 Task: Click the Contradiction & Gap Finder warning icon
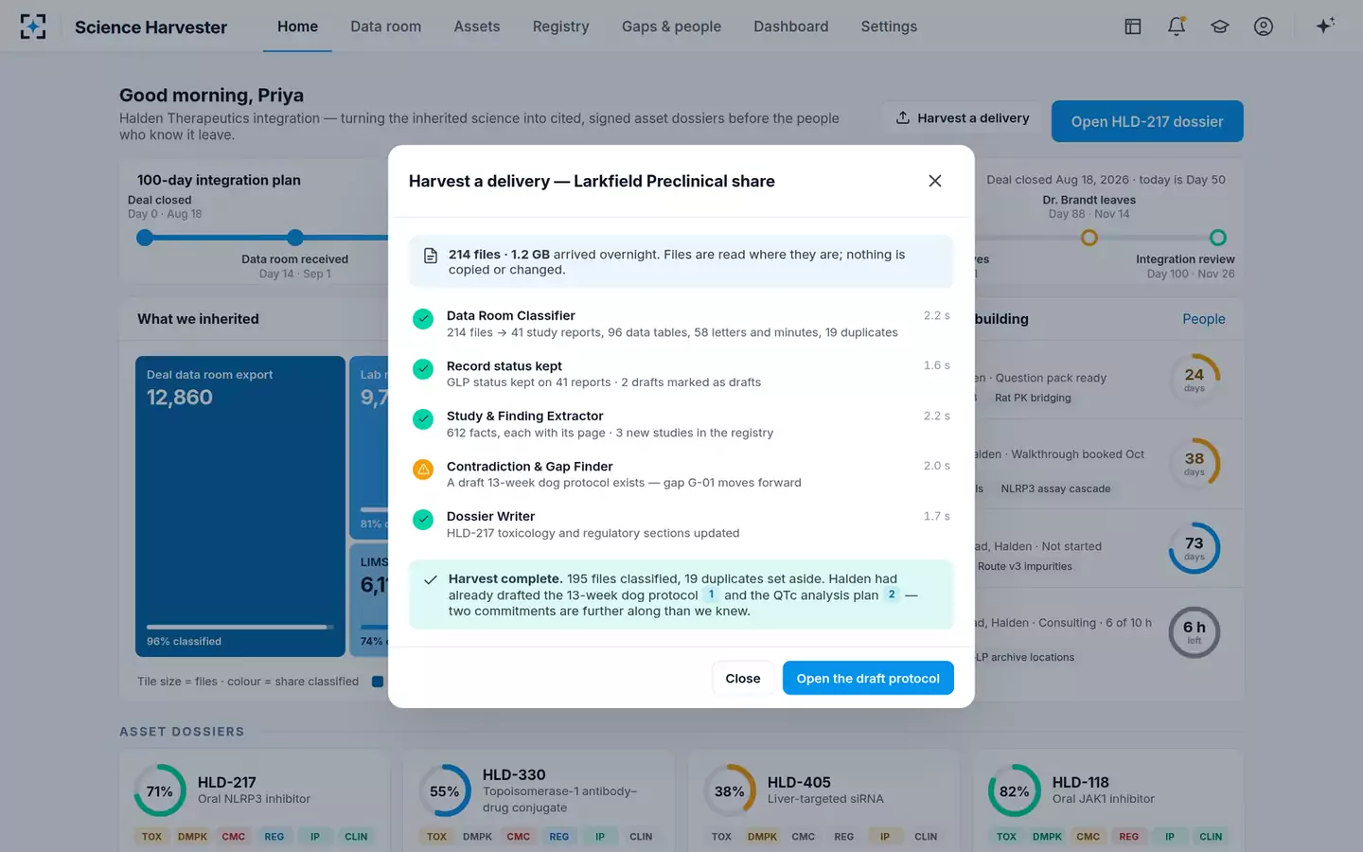pos(423,470)
